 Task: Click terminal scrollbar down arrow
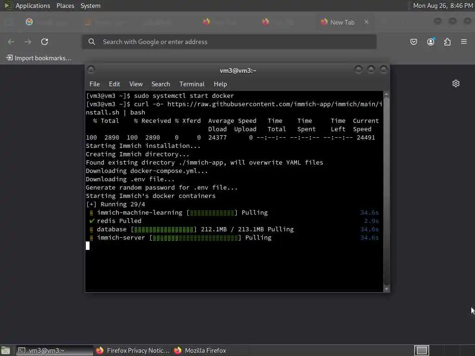pyautogui.click(x=386, y=289)
